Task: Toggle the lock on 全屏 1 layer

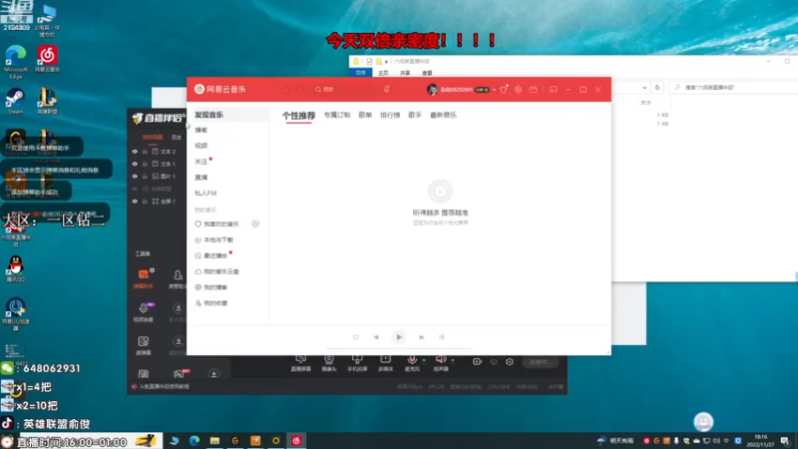Action: tap(145, 202)
